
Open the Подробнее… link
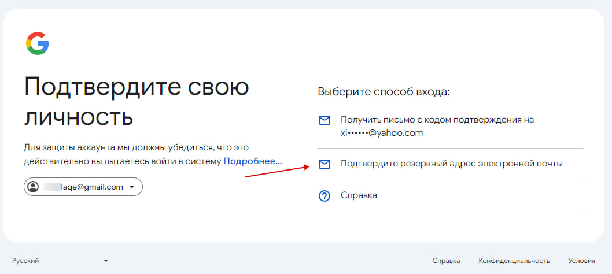point(253,161)
